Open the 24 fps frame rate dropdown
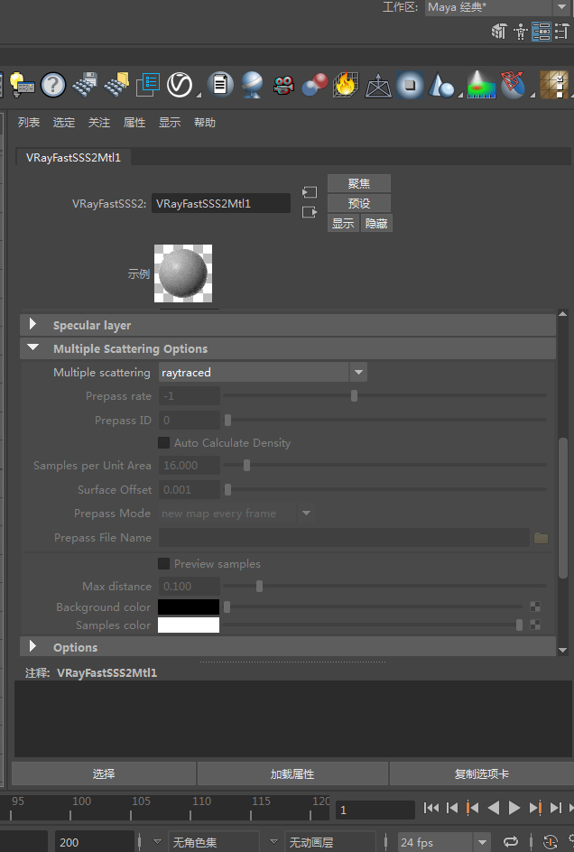 point(443,842)
